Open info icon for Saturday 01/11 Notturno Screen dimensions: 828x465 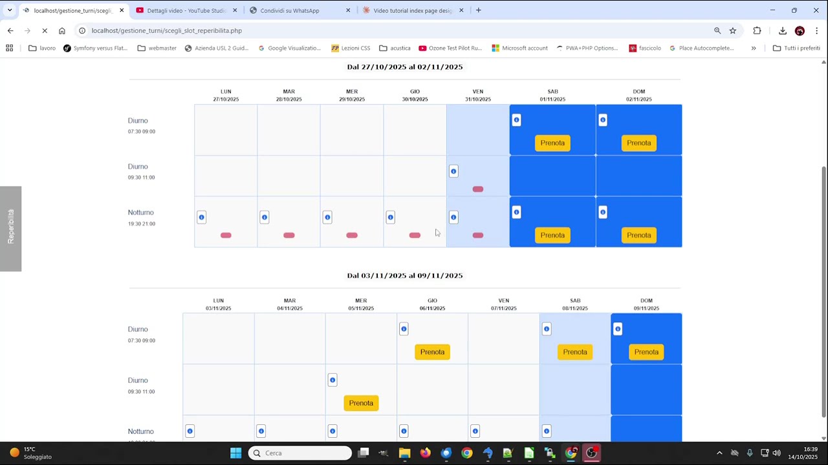(516, 212)
